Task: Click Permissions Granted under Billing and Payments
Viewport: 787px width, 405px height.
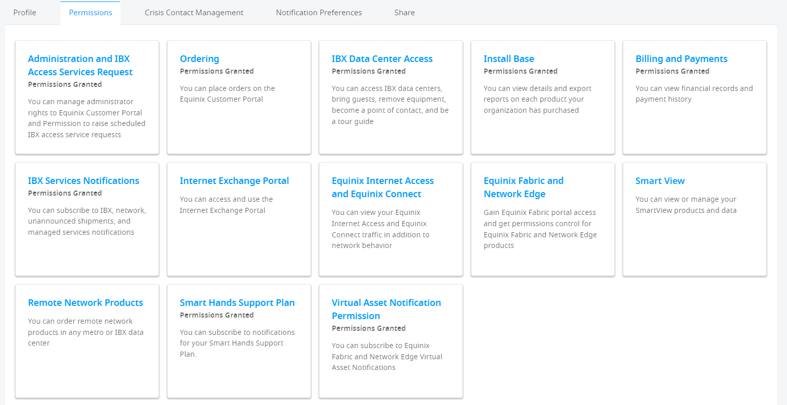Action: pos(673,71)
